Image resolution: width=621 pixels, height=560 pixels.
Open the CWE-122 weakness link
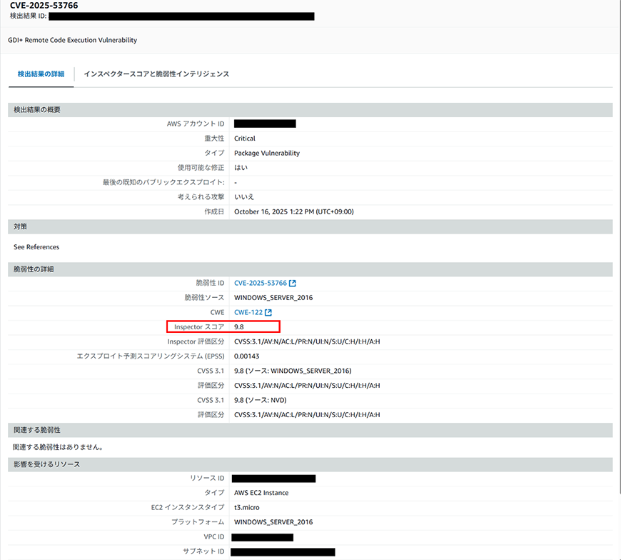pyautogui.click(x=248, y=313)
